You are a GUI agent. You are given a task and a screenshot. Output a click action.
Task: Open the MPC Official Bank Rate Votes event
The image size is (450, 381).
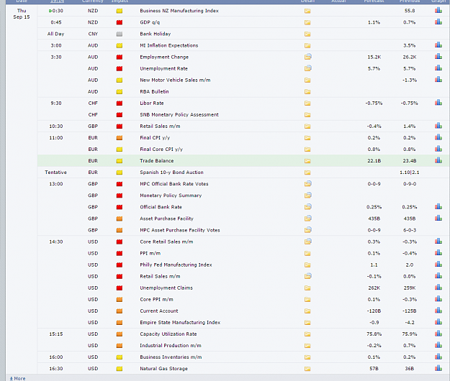point(174,184)
